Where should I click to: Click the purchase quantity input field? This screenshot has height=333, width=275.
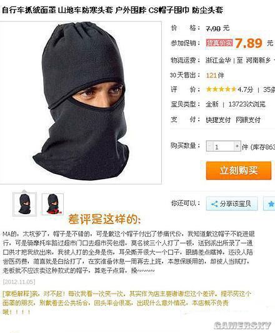(x=224, y=146)
